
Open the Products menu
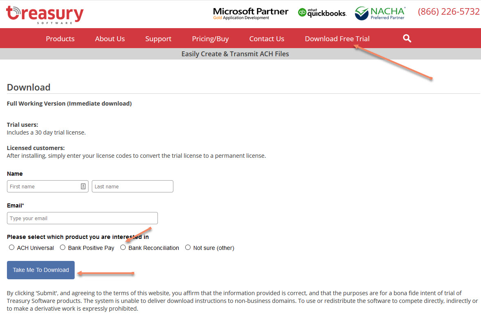(60, 39)
